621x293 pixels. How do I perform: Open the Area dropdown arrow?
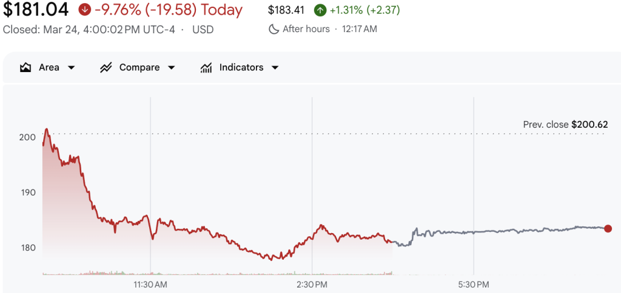click(72, 68)
